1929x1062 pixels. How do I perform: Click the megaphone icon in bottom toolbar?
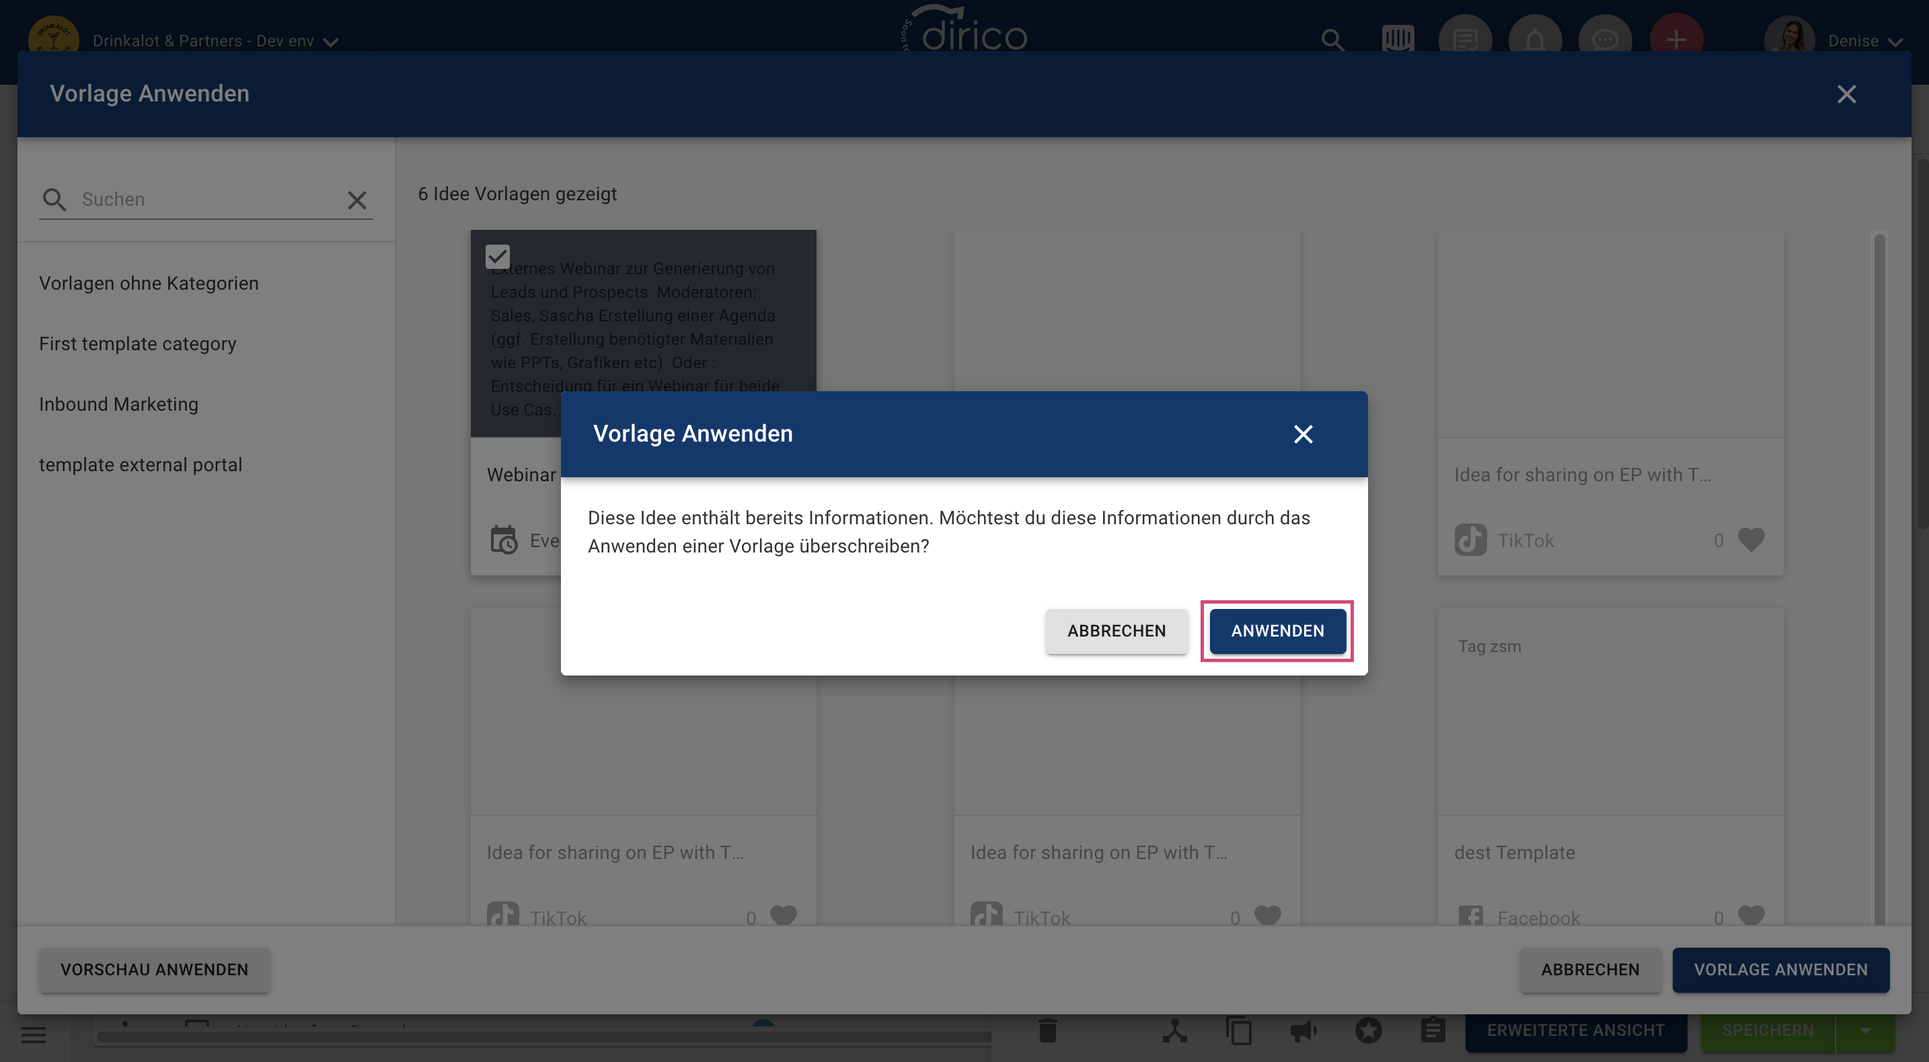1303,1030
